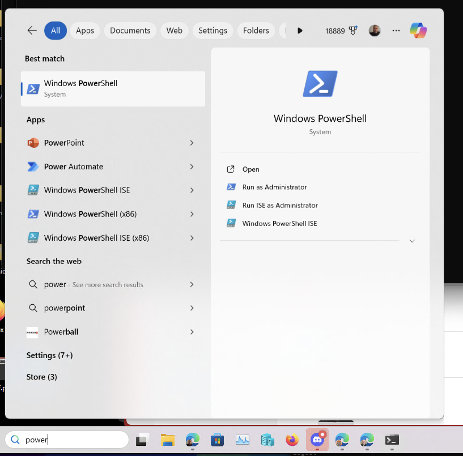Expand PowerPoint result options chevron
The image size is (463, 456).
192,143
